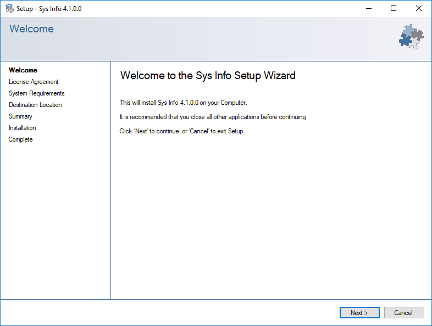Click the large Welcome header title
The image size is (432, 326).
coord(32,29)
